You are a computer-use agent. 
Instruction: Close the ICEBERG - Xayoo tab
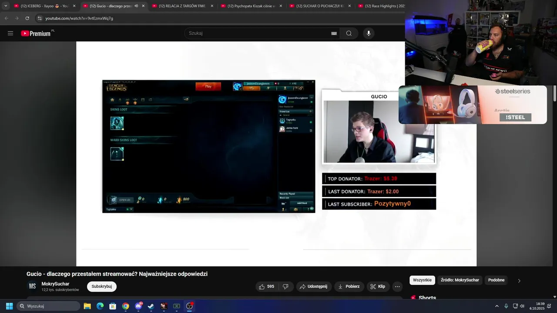coord(74,6)
